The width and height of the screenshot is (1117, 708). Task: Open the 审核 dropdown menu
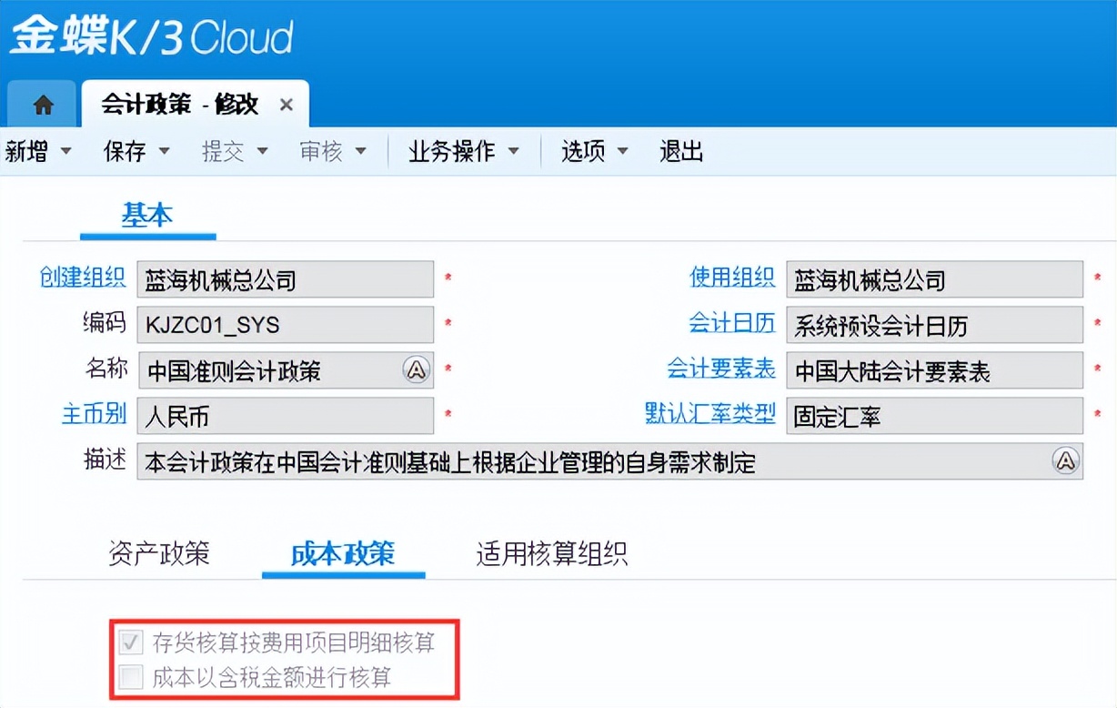333,151
